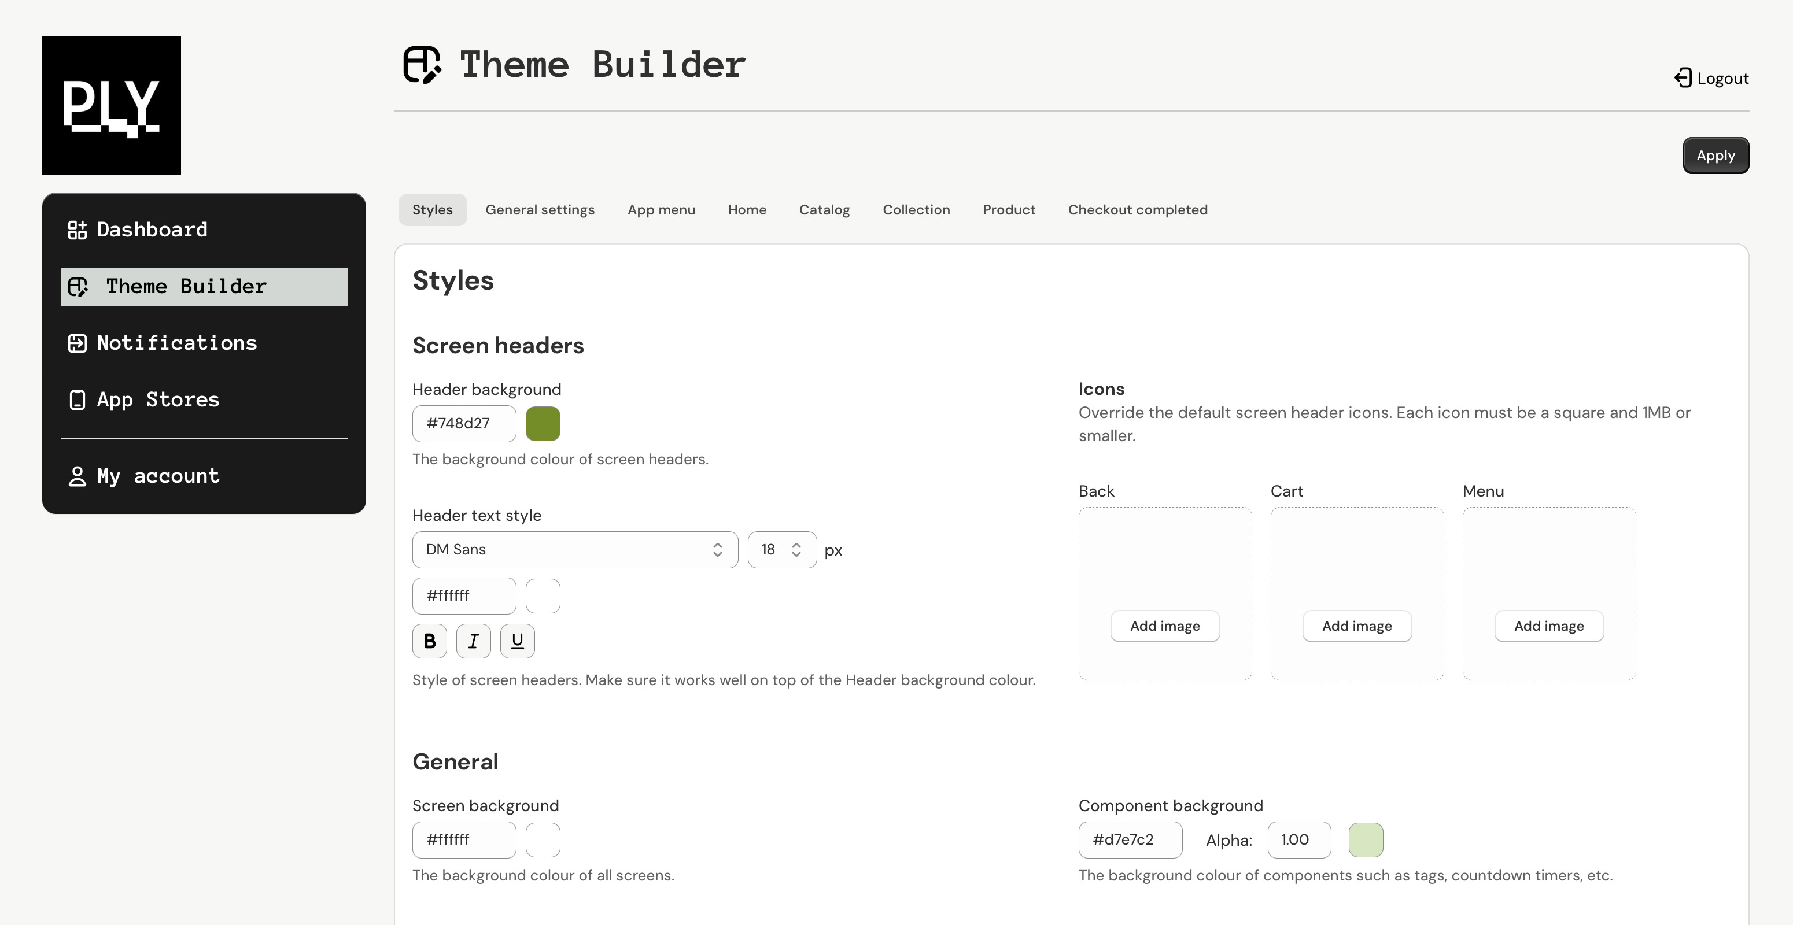The image size is (1793, 925).
Task: Toggle underline header text style
Action: pyautogui.click(x=517, y=641)
